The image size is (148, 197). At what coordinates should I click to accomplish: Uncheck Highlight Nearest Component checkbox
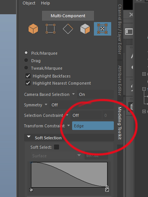pyautogui.click(x=28, y=83)
